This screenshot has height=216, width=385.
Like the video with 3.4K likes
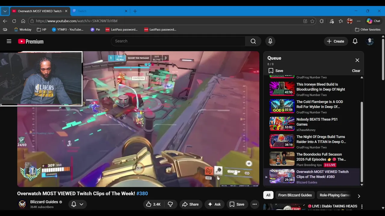click(x=153, y=204)
